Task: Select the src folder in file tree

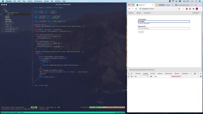Action: (x=5, y=9)
